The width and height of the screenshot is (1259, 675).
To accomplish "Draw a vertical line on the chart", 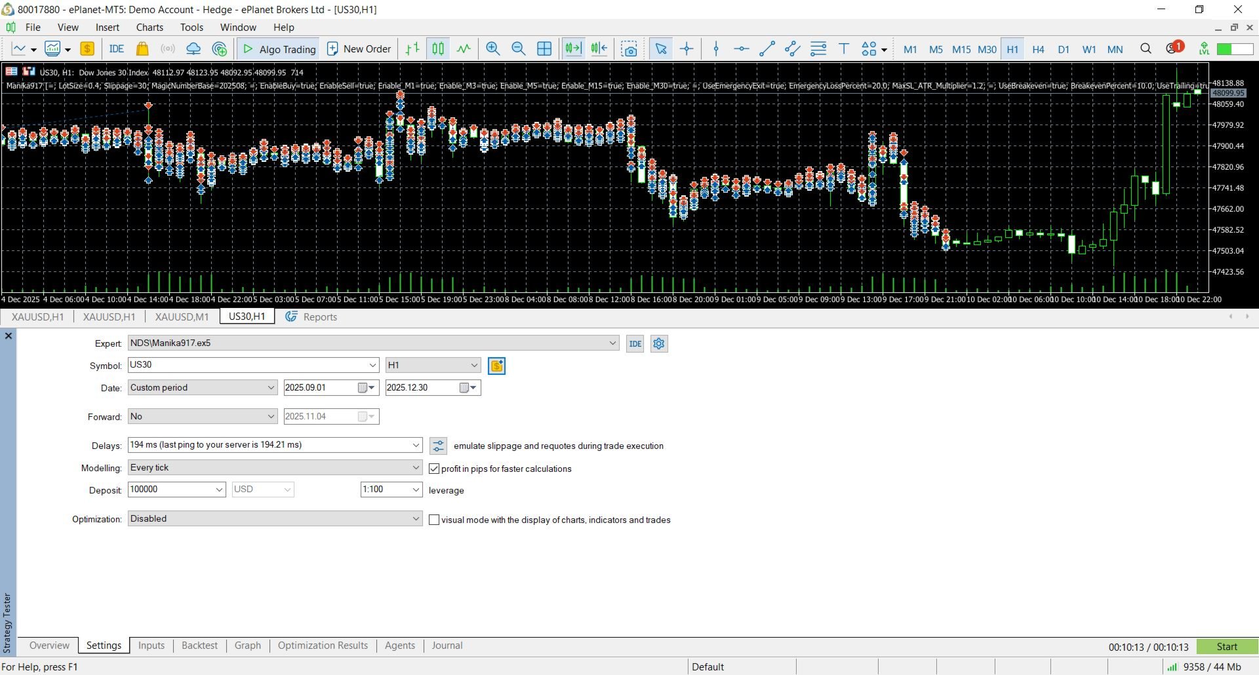I will click(716, 49).
